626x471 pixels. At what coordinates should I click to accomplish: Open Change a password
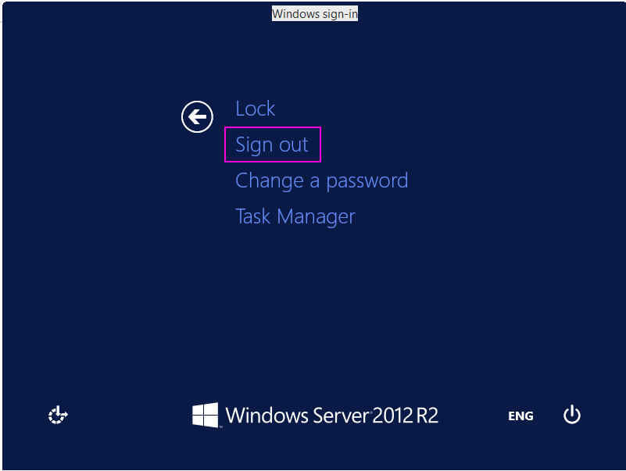click(322, 180)
